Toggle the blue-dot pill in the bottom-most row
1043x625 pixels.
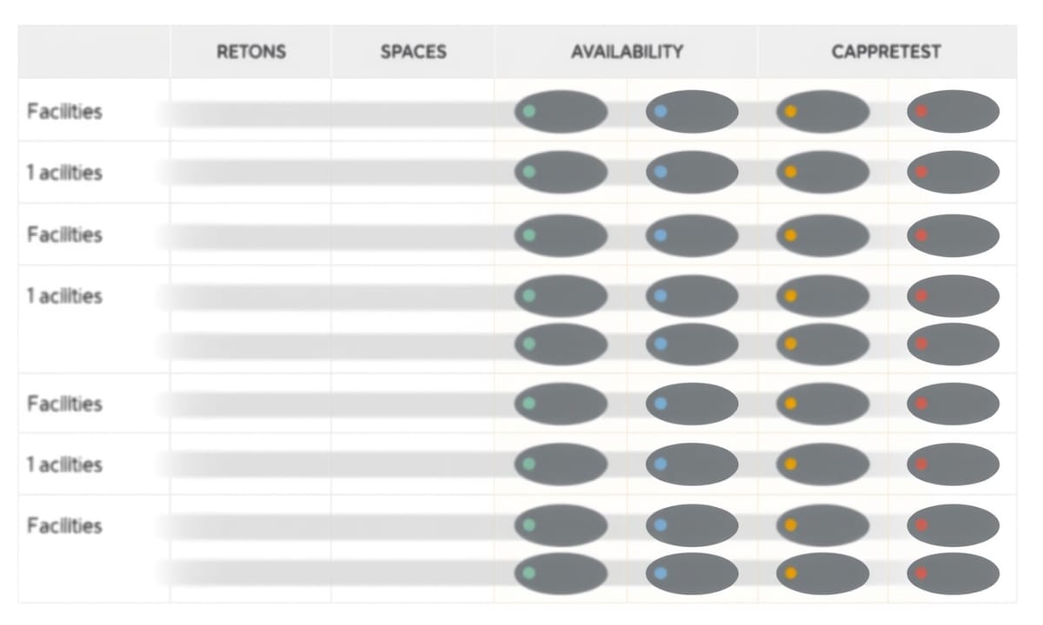pos(692,573)
